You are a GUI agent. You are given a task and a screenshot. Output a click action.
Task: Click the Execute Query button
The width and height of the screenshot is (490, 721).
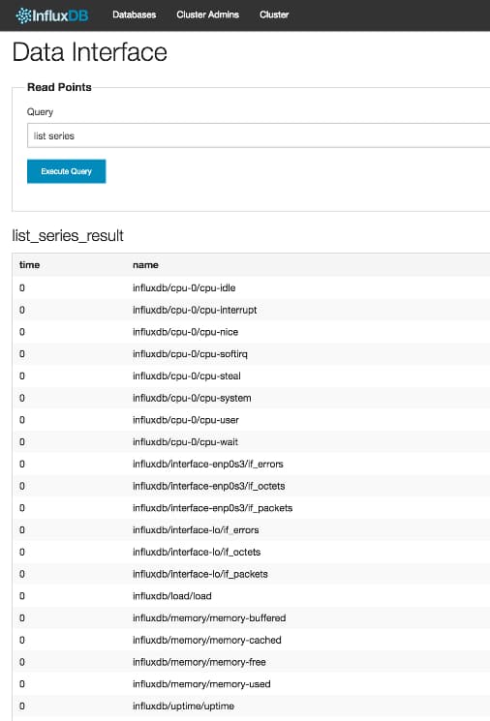(x=66, y=171)
